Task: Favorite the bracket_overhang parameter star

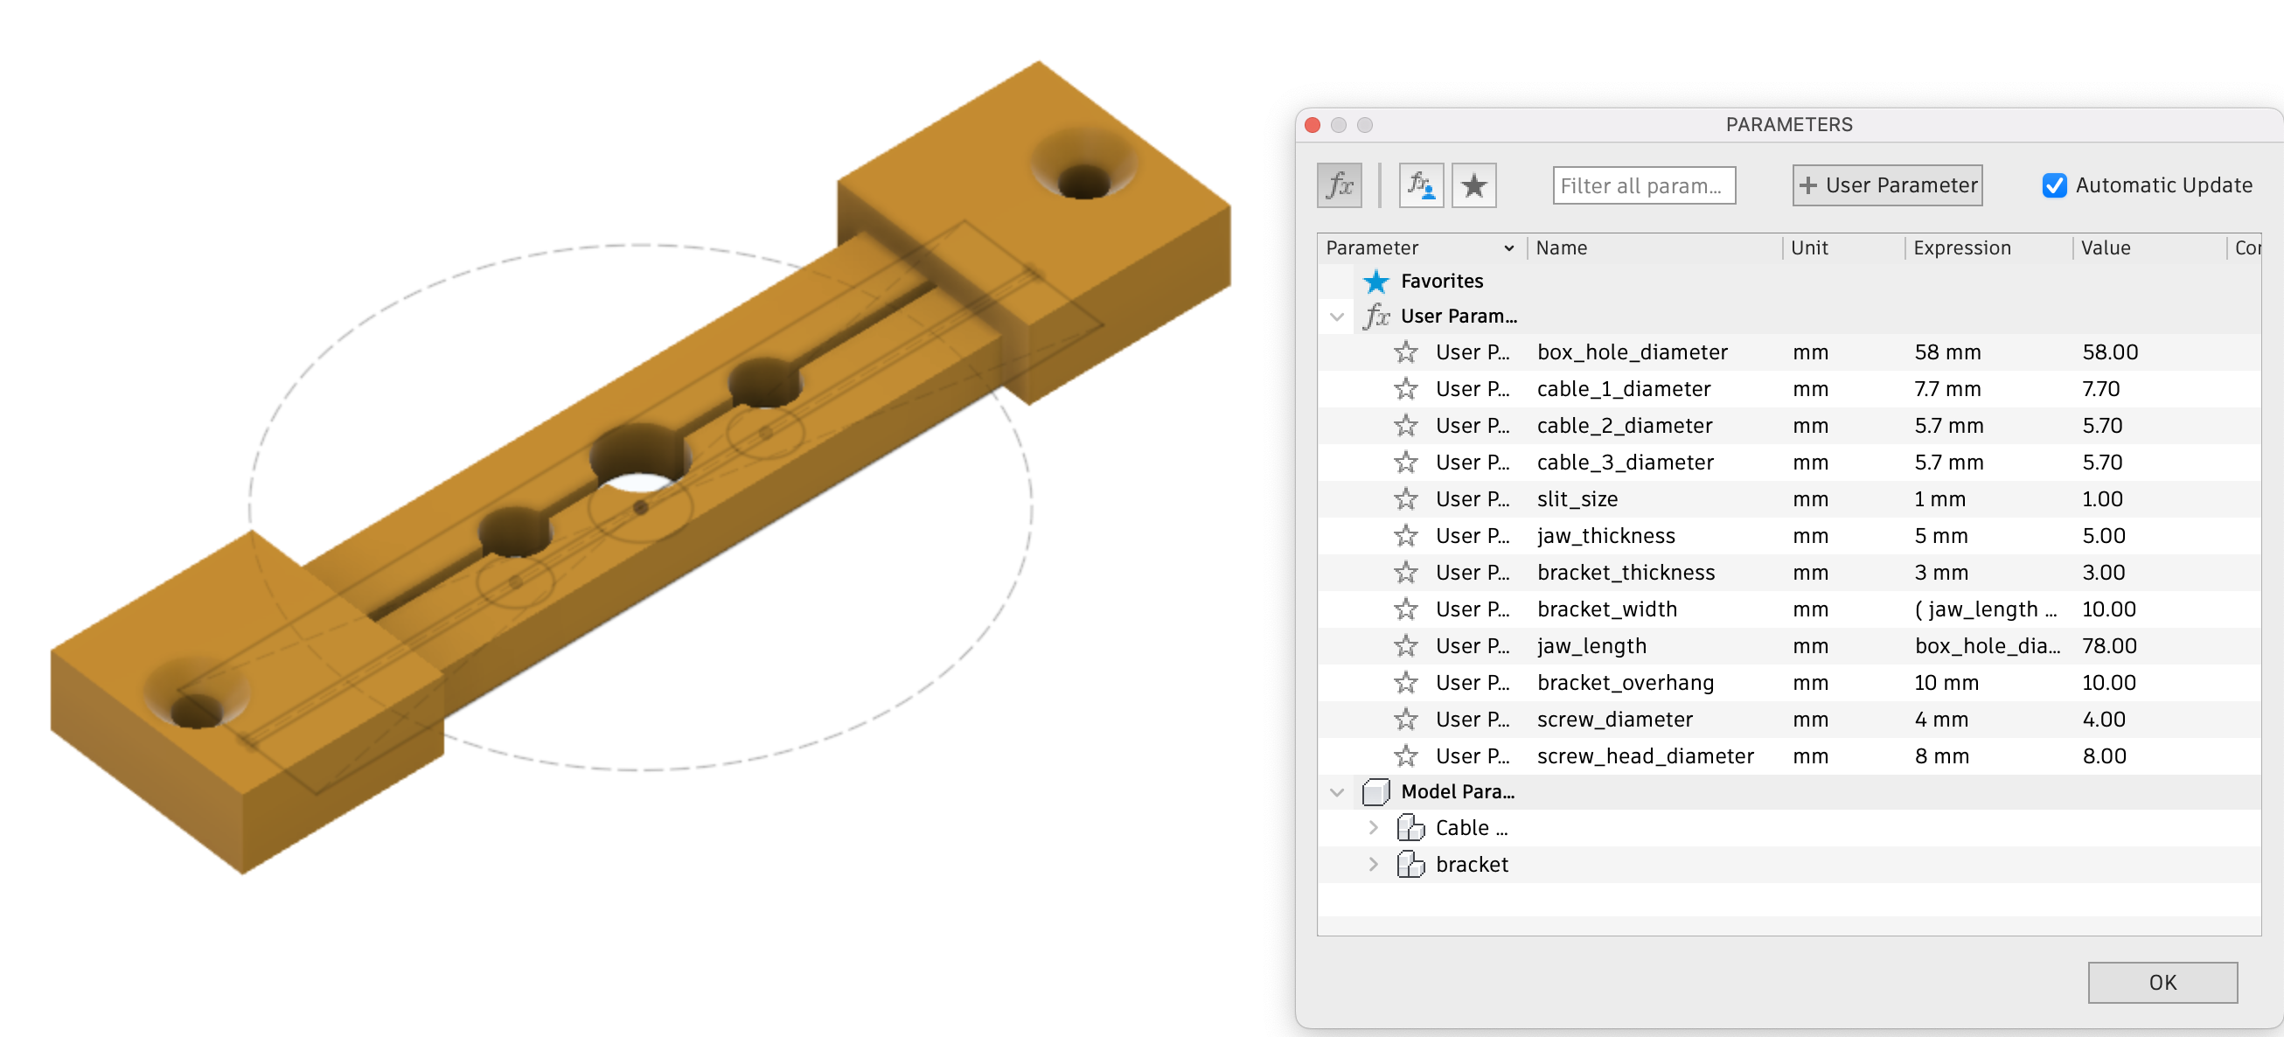Action: [1405, 684]
